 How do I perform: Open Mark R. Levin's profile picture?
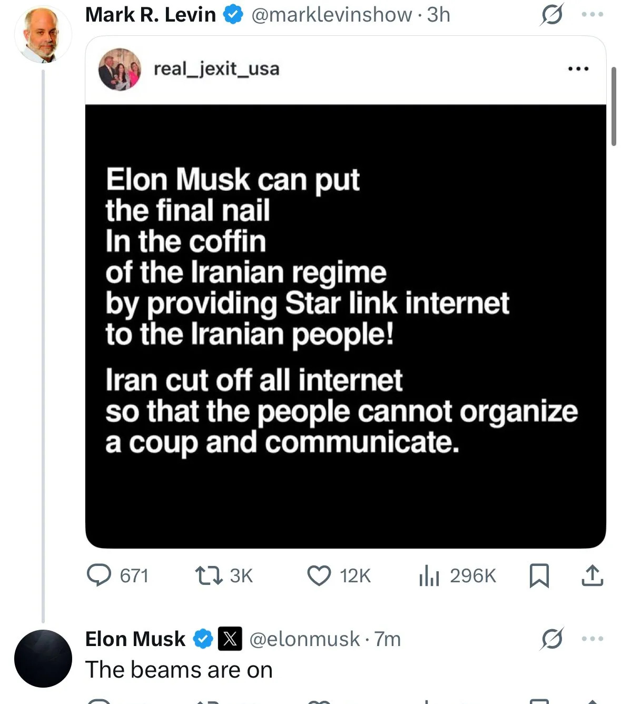[43, 34]
